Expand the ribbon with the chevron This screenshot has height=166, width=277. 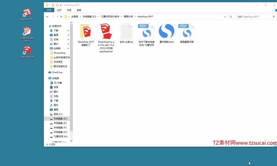pyautogui.click(x=272, y=11)
